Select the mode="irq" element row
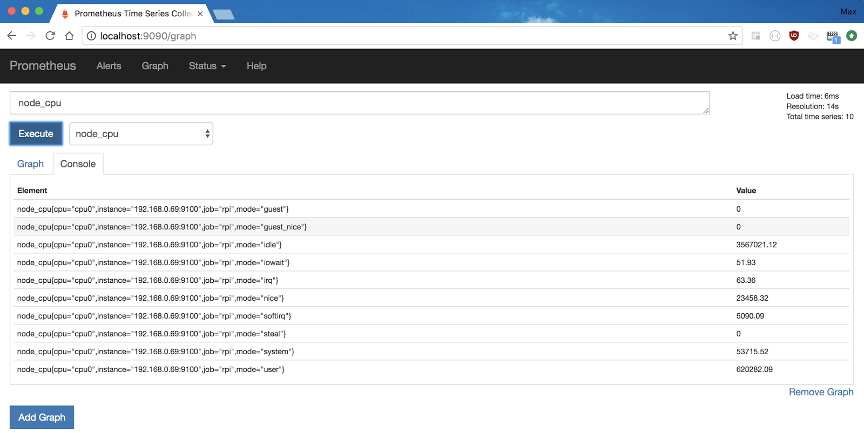 coord(431,280)
